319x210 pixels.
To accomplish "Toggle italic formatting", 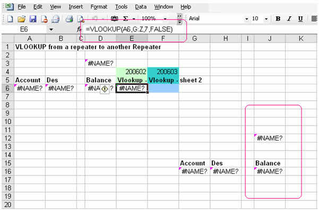I will click(x=289, y=19).
